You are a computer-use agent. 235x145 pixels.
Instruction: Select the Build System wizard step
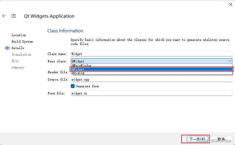22,41
